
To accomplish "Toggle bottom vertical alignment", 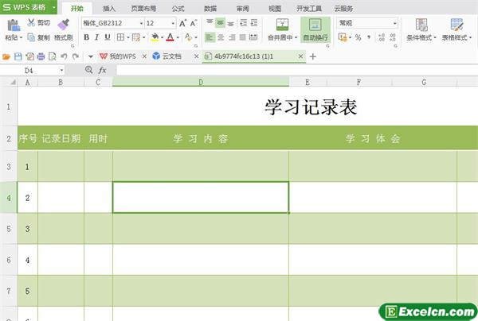I will click(x=231, y=23).
